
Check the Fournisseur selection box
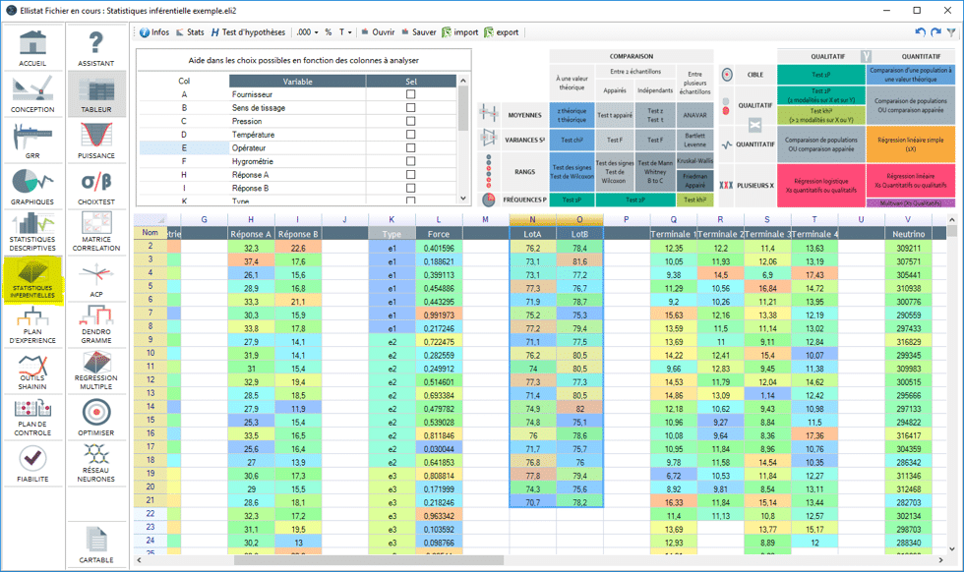pyautogui.click(x=411, y=94)
